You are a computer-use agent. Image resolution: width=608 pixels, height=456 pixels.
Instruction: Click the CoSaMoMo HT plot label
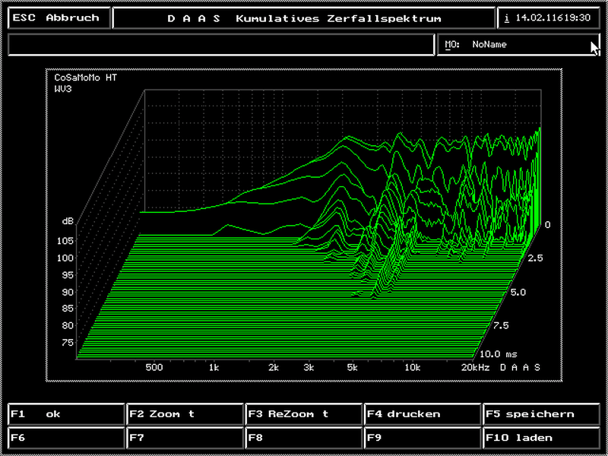[x=86, y=78]
